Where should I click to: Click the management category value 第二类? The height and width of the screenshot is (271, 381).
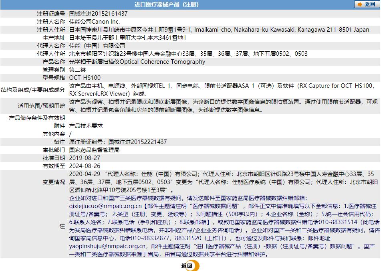(77, 70)
